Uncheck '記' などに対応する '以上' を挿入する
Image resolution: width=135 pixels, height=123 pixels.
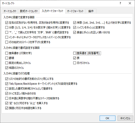click(7, 103)
